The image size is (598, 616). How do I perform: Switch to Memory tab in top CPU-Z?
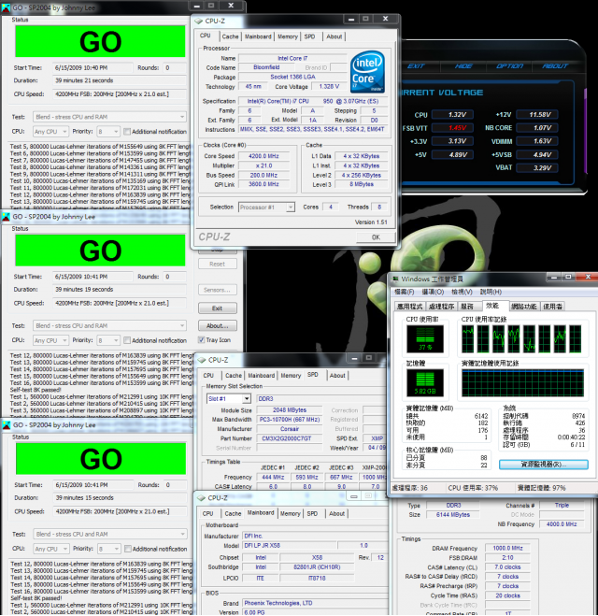288,36
